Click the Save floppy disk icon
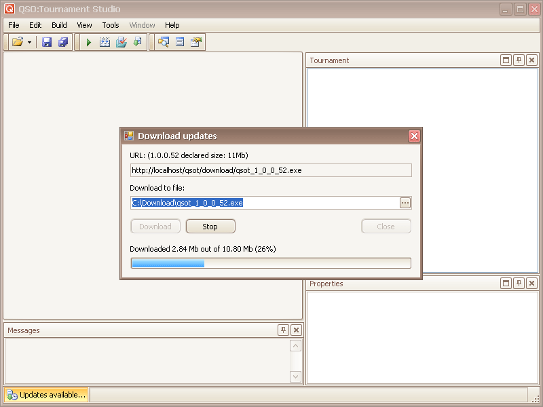The width and height of the screenshot is (543, 407). pos(47,42)
